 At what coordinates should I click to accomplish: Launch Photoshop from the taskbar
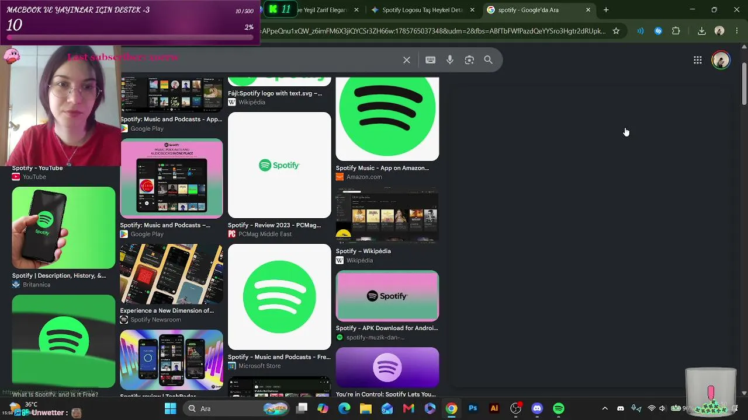click(473, 408)
